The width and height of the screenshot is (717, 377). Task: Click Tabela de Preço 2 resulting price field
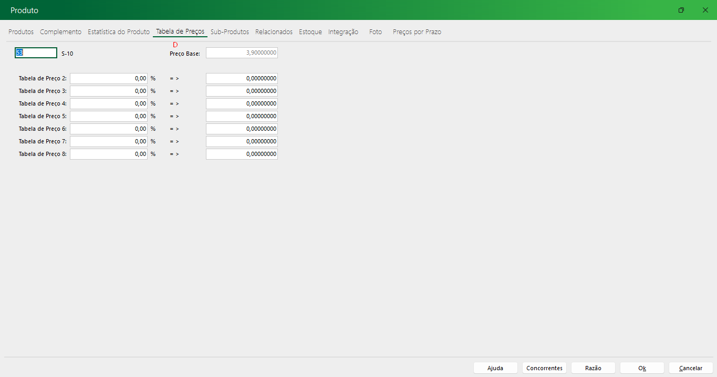[x=242, y=78]
